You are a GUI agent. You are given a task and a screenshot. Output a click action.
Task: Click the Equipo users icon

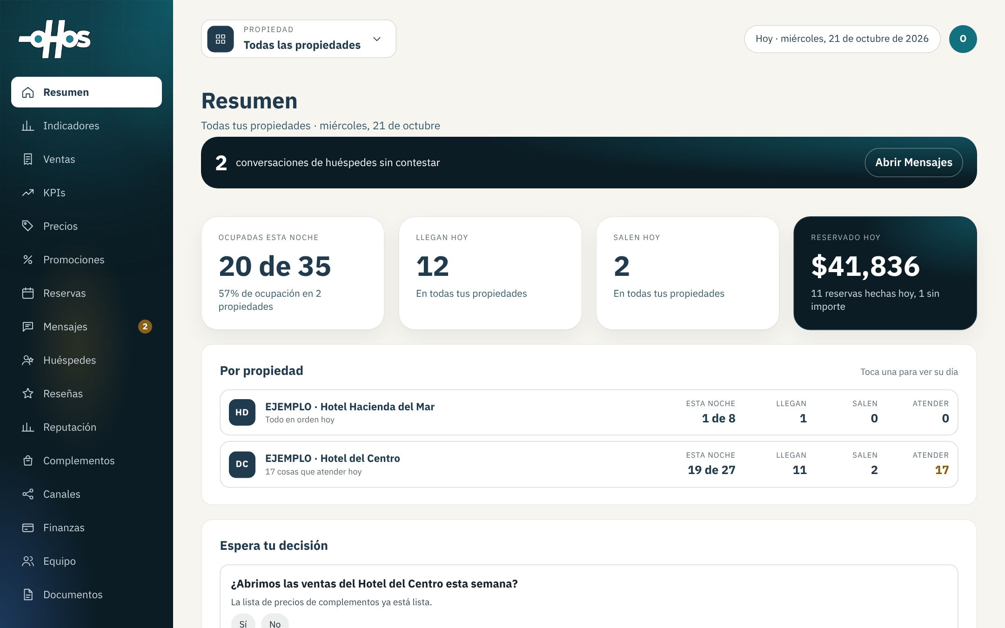tap(28, 561)
